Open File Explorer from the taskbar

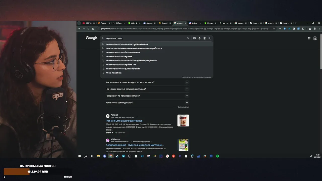(x=98, y=156)
